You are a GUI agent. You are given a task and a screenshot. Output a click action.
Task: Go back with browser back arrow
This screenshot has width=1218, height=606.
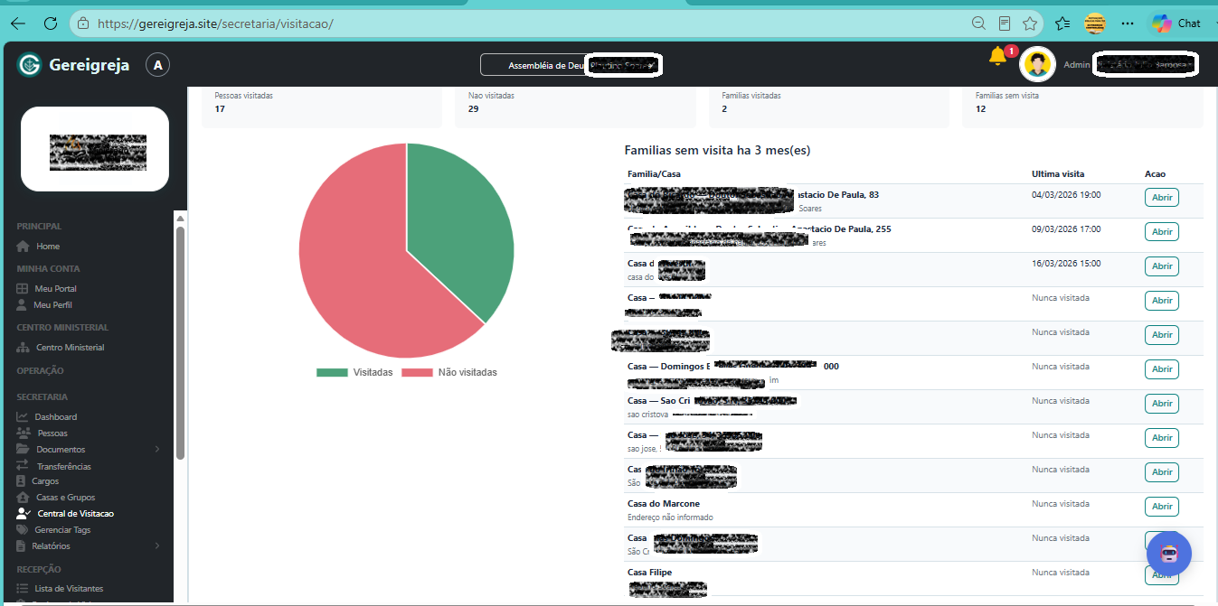coord(17,23)
